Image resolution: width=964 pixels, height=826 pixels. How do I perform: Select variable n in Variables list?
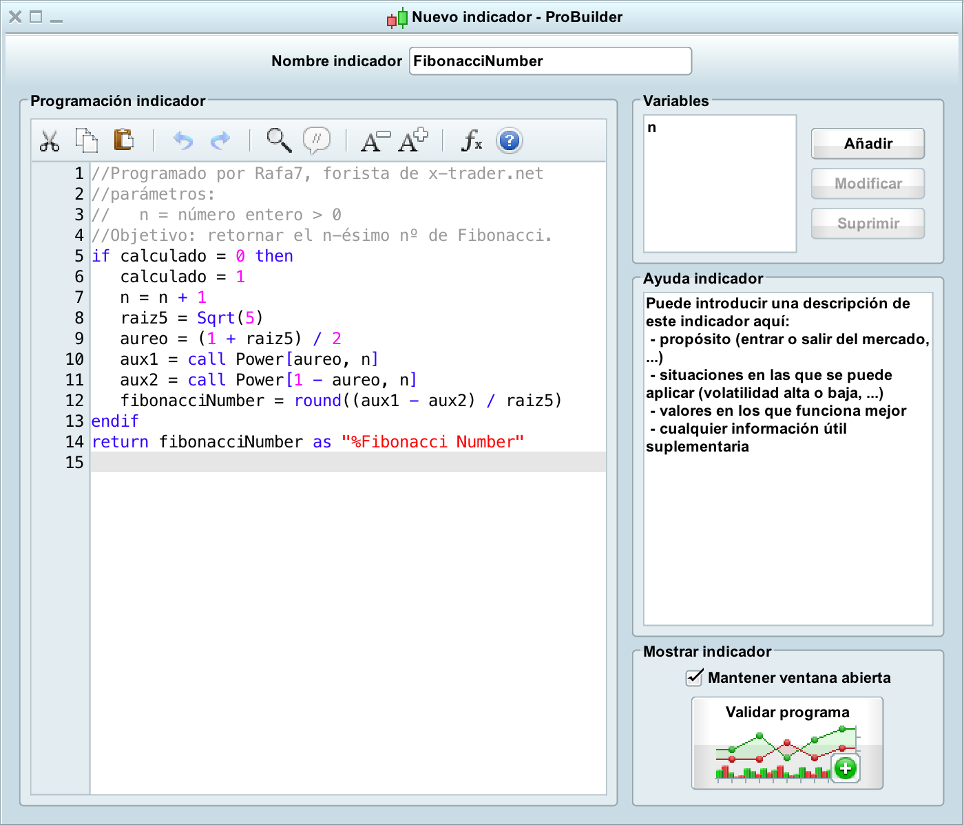coord(652,128)
